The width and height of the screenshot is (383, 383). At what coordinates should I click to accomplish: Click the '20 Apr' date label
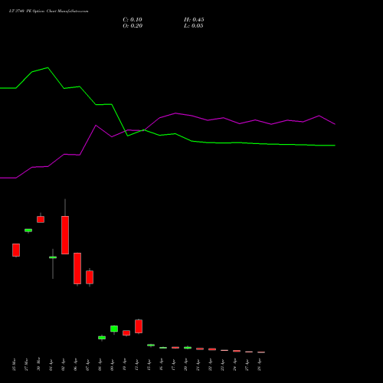185,365
